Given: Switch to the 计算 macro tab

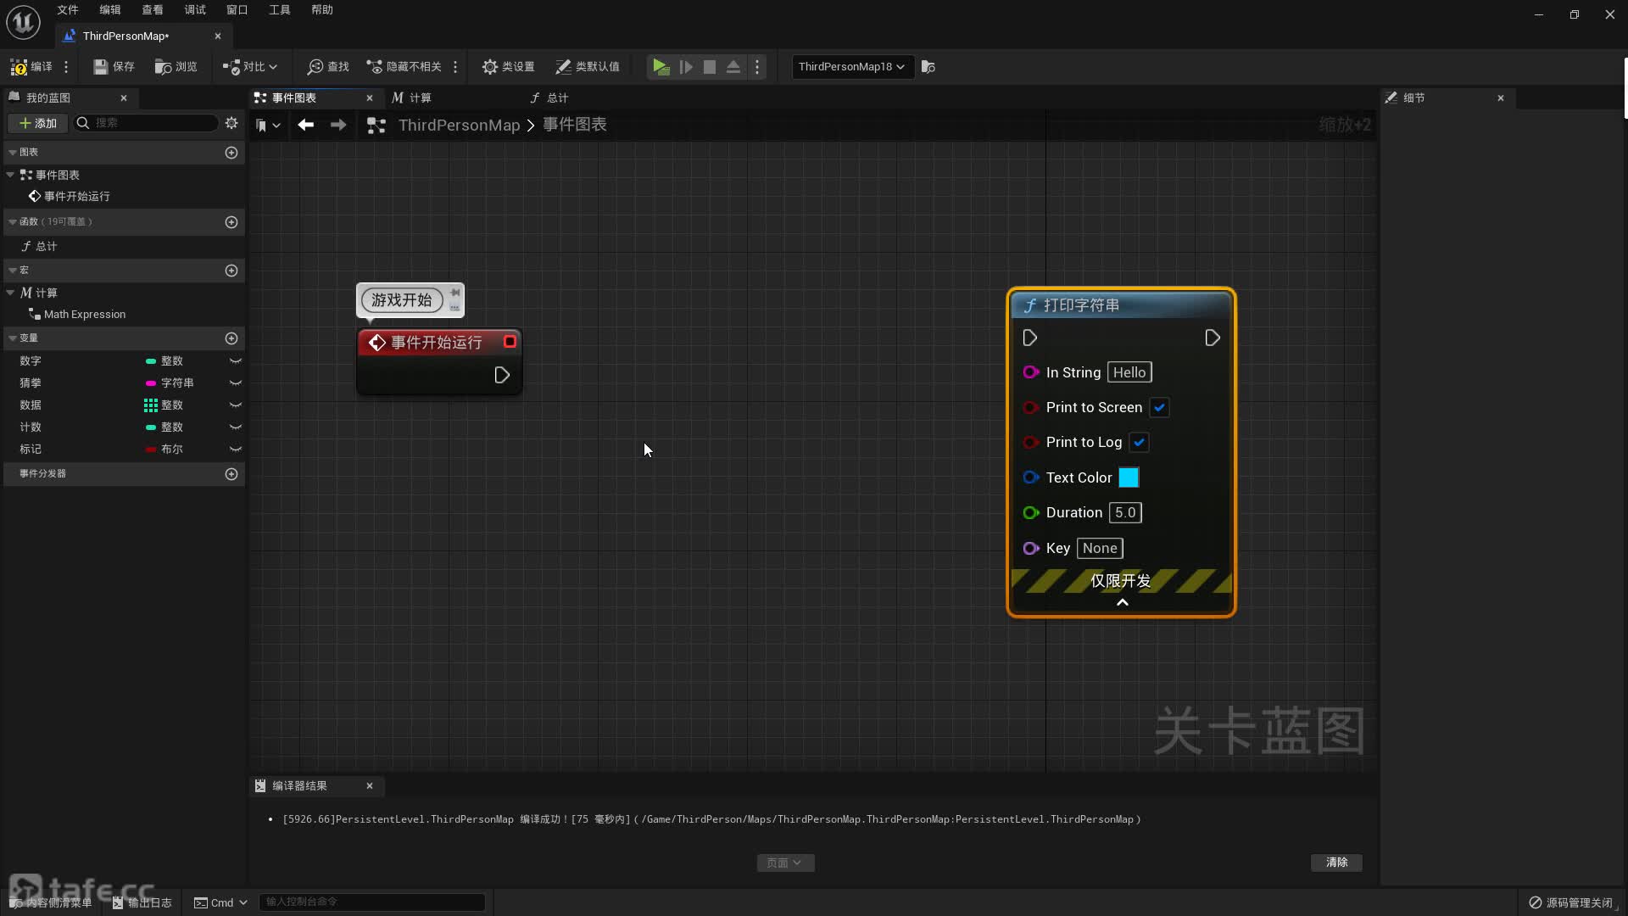Looking at the screenshot, I should pyautogui.click(x=411, y=98).
